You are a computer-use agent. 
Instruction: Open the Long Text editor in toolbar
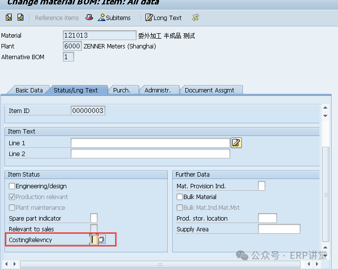tap(163, 18)
